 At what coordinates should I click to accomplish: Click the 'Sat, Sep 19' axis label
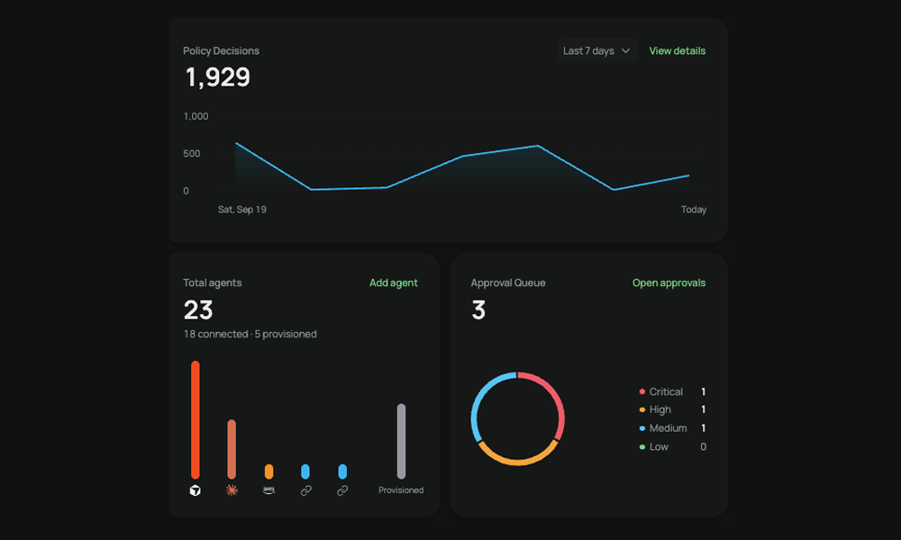click(x=241, y=210)
